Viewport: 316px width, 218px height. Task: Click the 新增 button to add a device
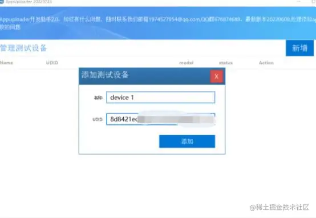click(299, 48)
